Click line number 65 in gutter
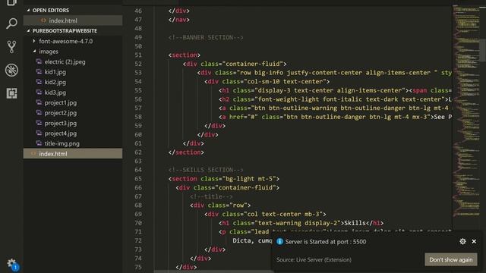This screenshot has height=273, width=486. point(138,179)
